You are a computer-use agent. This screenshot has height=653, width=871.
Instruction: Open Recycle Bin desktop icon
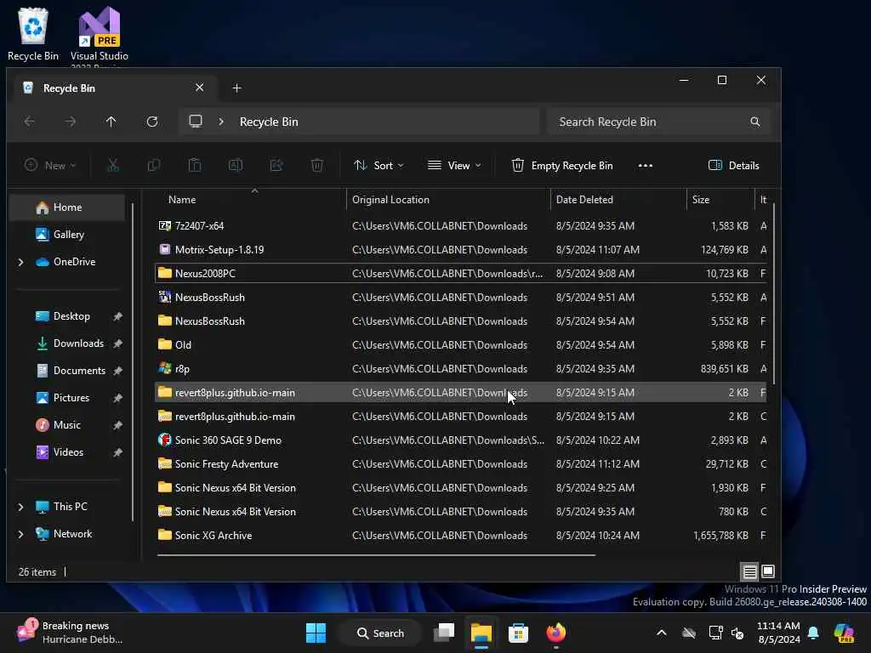pyautogui.click(x=33, y=33)
